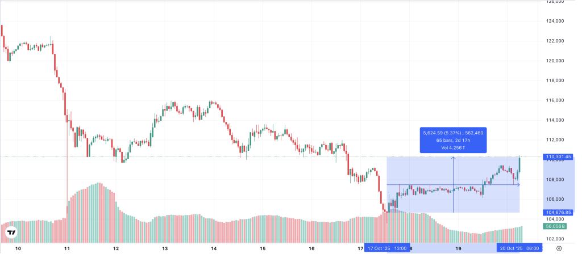Click the 124,000 price scale label
Screen dimensions: 582x254
point(554,21)
